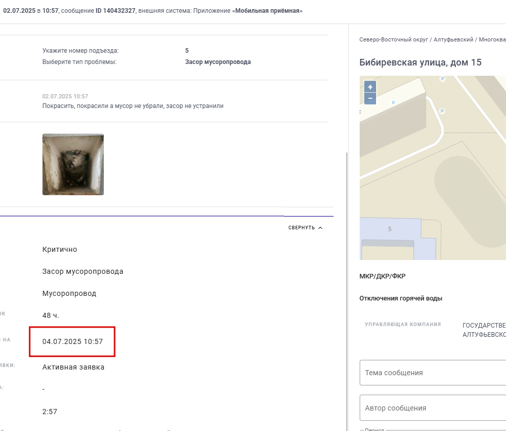Click the chevron next to СВЕРНУТЬ

tap(320, 228)
